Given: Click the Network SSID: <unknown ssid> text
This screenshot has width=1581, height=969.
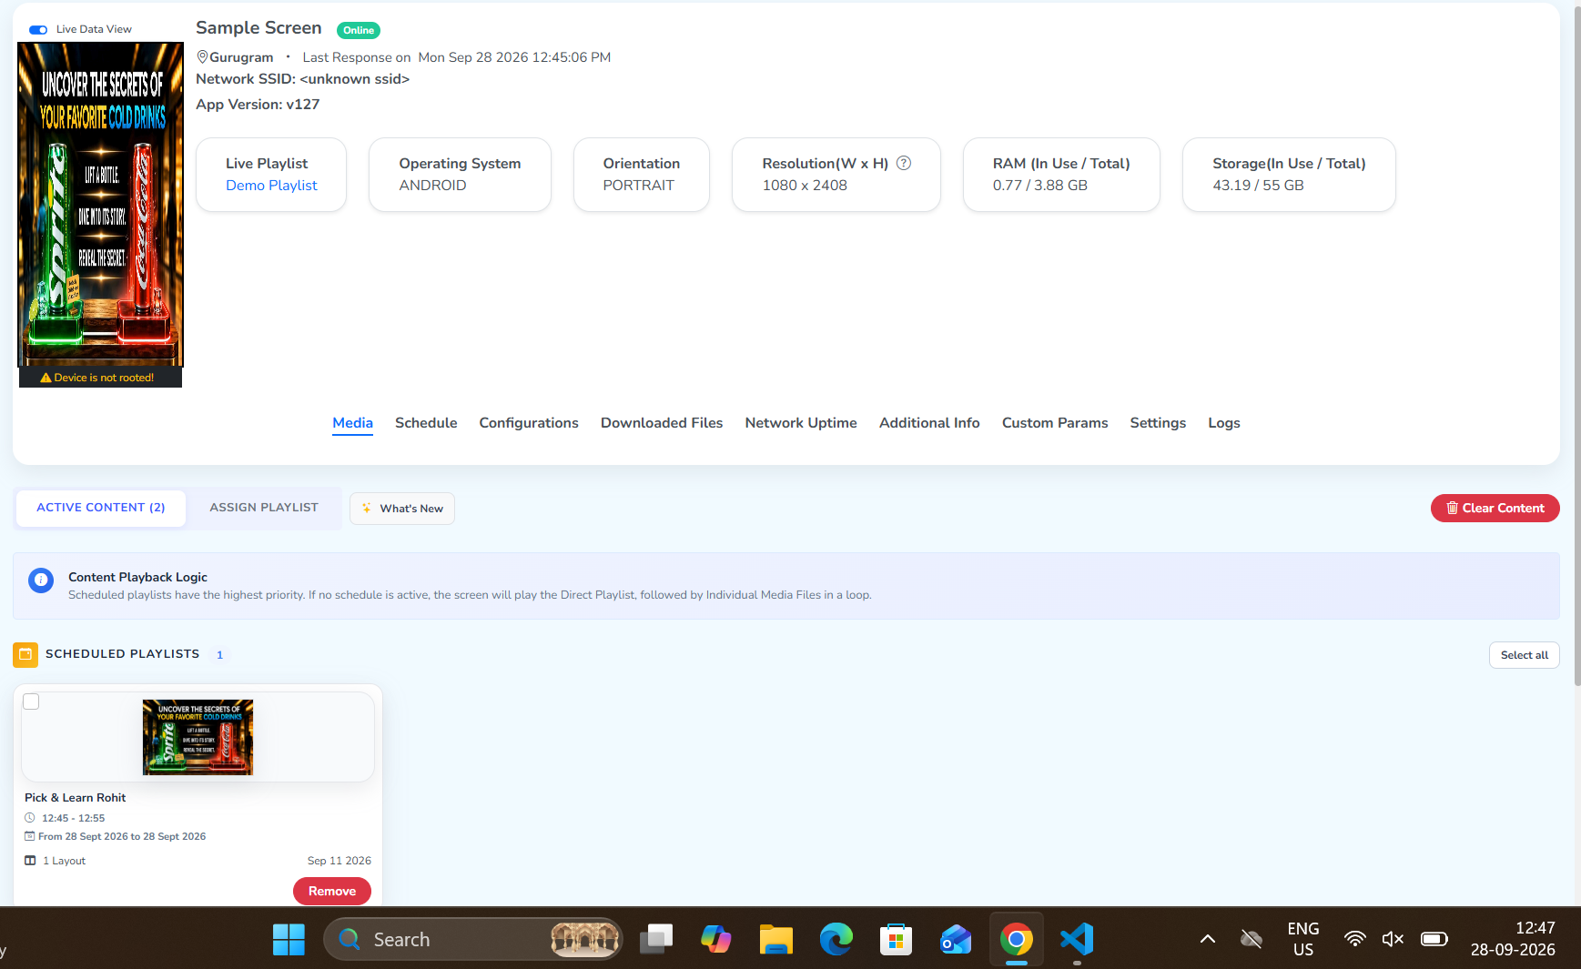Looking at the screenshot, I should click(x=303, y=79).
